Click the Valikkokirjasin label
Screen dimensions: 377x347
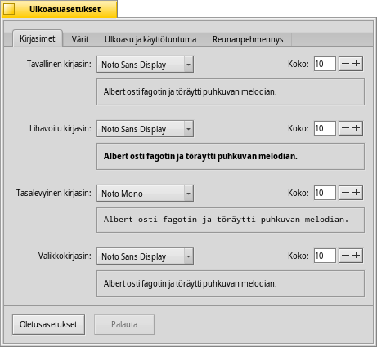click(x=65, y=256)
